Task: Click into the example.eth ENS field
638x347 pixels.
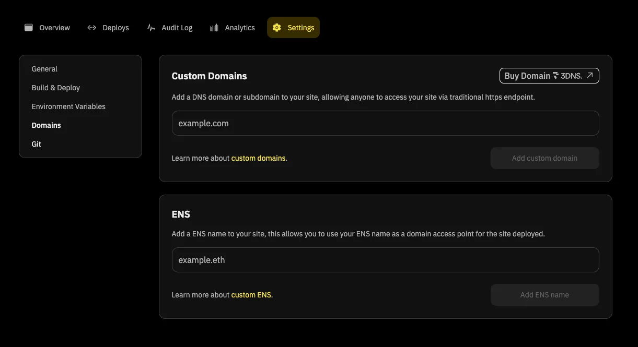Action: 385,260
